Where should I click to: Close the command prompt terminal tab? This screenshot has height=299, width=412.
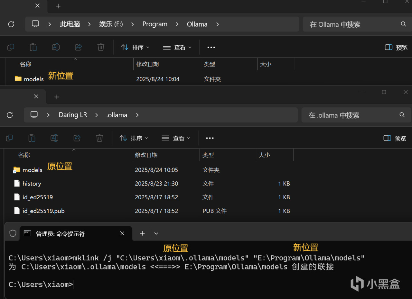122,233
